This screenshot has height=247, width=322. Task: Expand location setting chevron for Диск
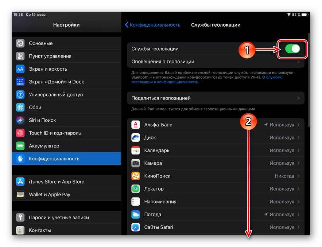click(298, 137)
